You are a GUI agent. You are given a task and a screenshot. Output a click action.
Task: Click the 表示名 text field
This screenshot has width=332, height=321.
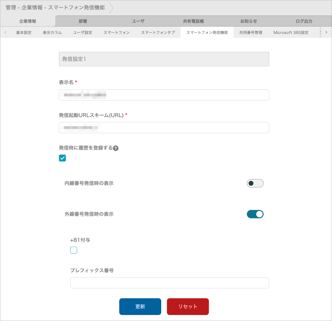click(x=164, y=95)
